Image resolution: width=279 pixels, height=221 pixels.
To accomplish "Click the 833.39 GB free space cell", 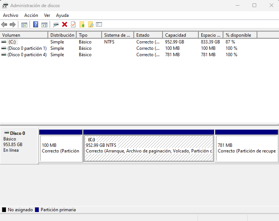I will (211, 42).
